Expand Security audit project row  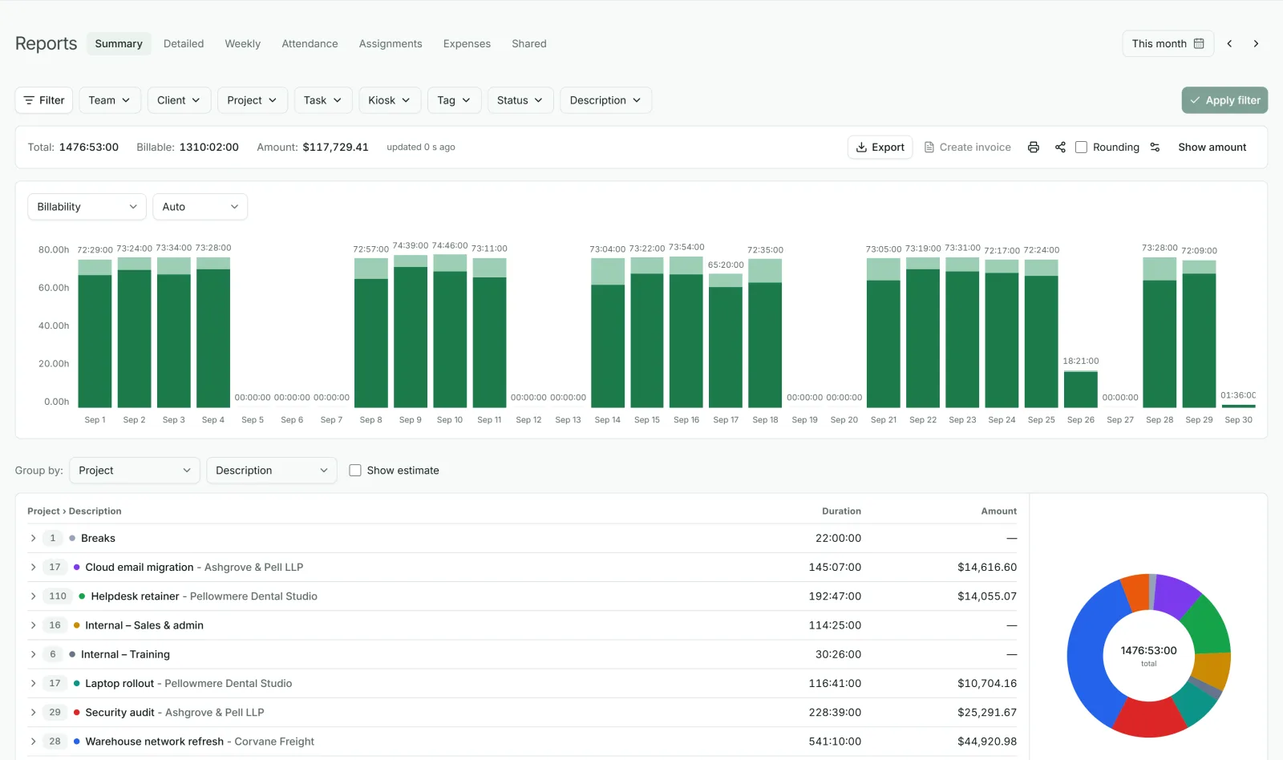click(x=34, y=713)
